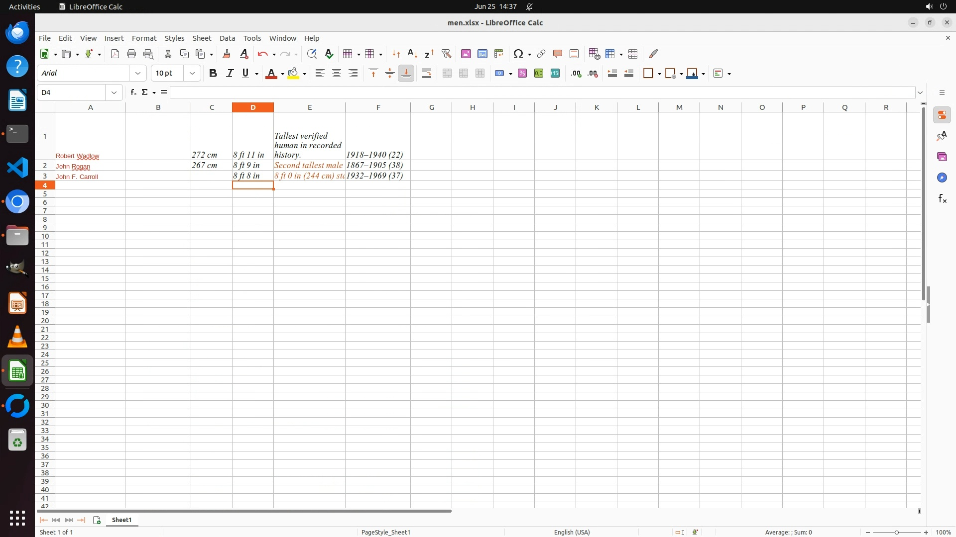Click the Print toolbar icon
956x537 pixels.
pyautogui.click(x=131, y=54)
